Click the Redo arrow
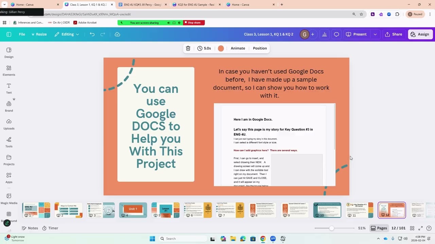Viewport: 435px width, 244px height. 103,34
